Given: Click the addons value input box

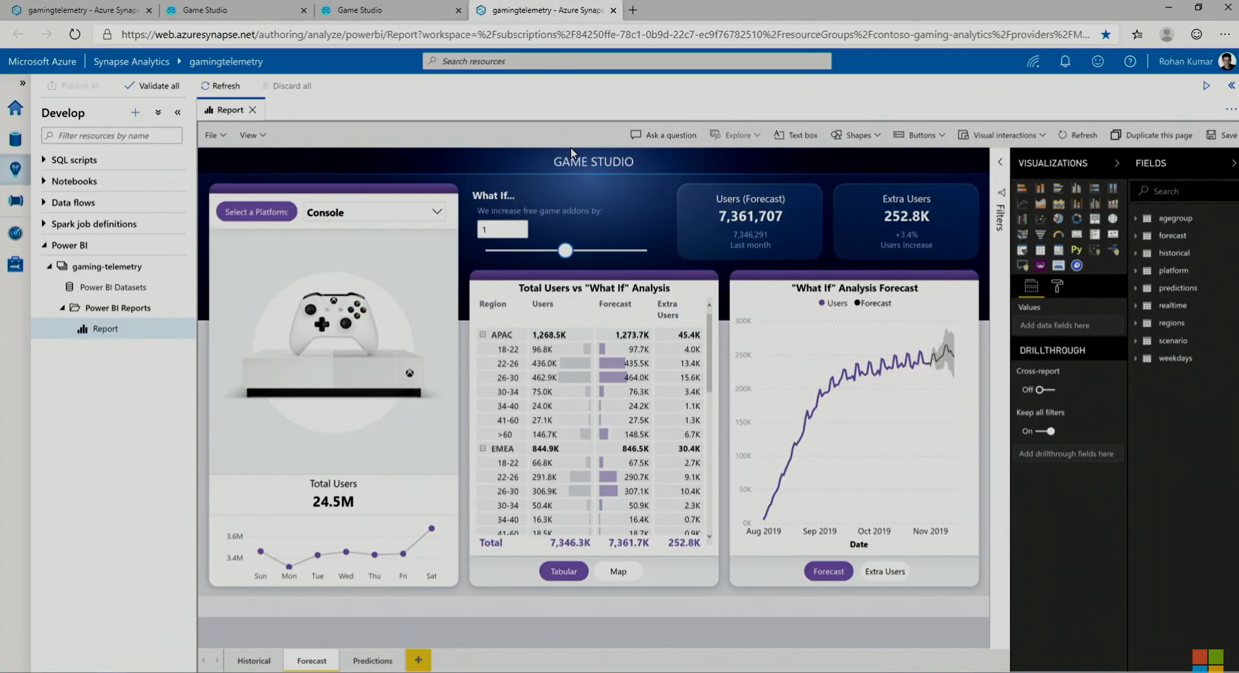Looking at the screenshot, I should (502, 229).
